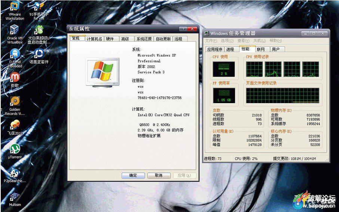Switch to 应用程序 tab in Task Manager
Screen dimensions: 339x212
click(215, 49)
